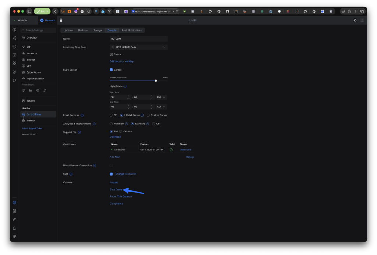Click the grid-shaped Policy Engine icon

click(x=31, y=91)
